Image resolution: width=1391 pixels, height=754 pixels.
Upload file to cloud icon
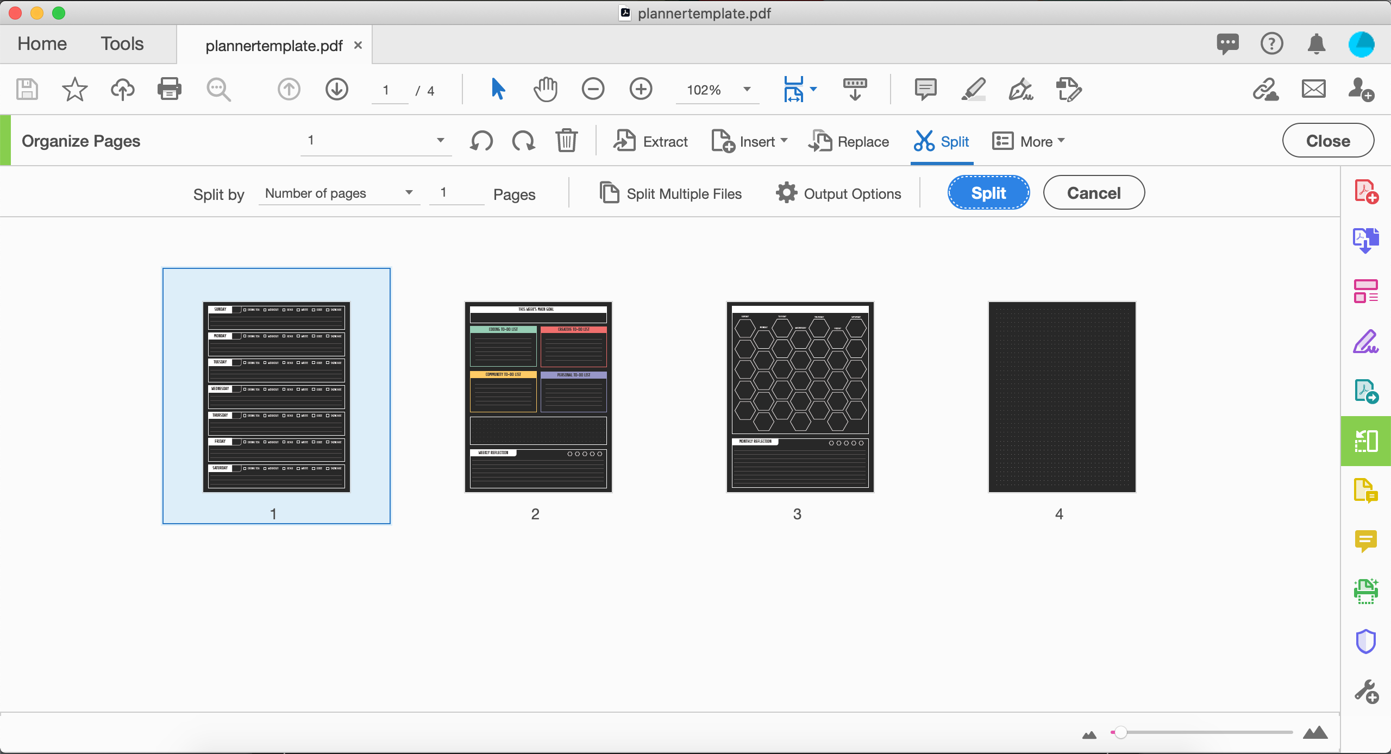coord(122,89)
